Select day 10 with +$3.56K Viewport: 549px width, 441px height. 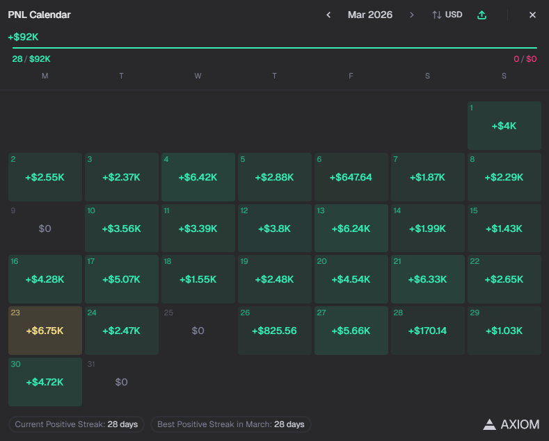click(x=122, y=228)
